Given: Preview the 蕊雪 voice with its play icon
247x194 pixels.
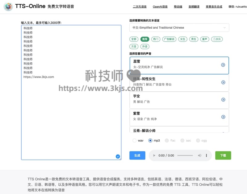Looking at the screenshot, I should [x=223, y=65].
